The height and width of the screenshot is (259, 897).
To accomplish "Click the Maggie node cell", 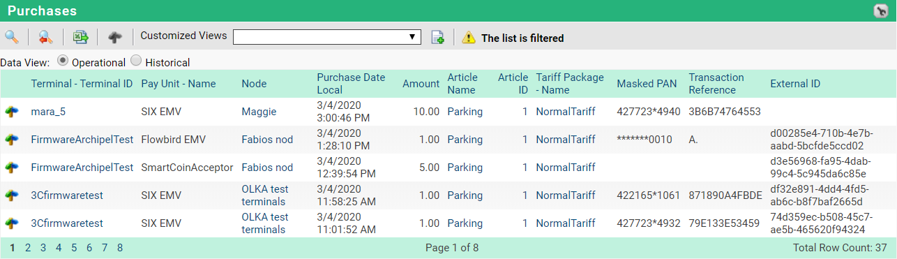I will coord(259,112).
